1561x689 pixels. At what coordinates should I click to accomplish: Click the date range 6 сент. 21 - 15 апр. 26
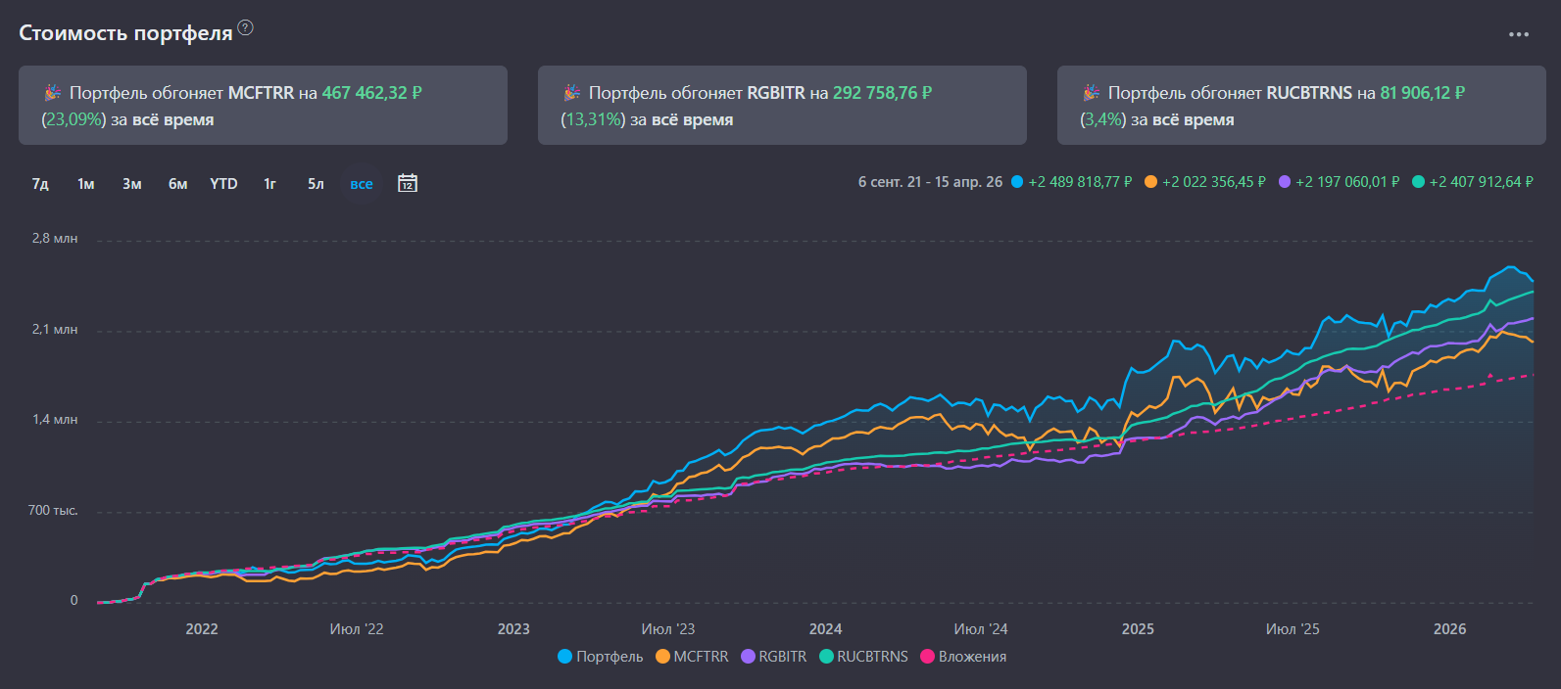(930, 182)
